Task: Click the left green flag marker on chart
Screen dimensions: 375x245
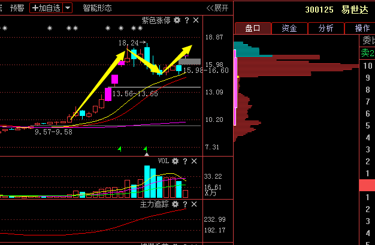Action: click(x=120, y=149)
